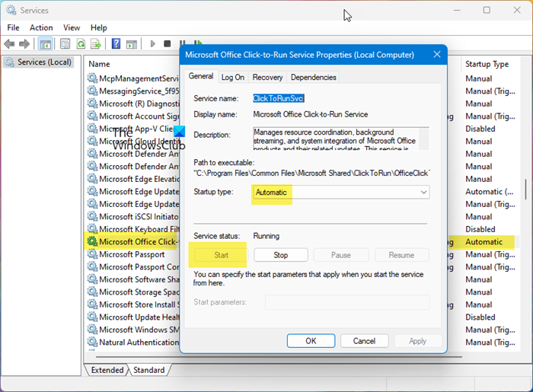Screen dimensions: 533x392
Task: Open the Action menu
Action: 41,28
